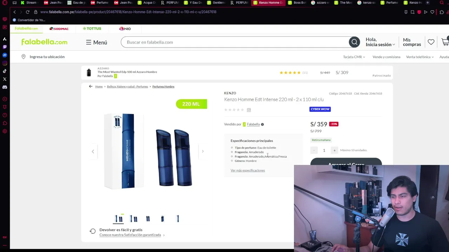Image resolution: width=449 pixels, height=252 pixels.
Task: Click the seller info icon next to Falabella
Action: [262, 124]
